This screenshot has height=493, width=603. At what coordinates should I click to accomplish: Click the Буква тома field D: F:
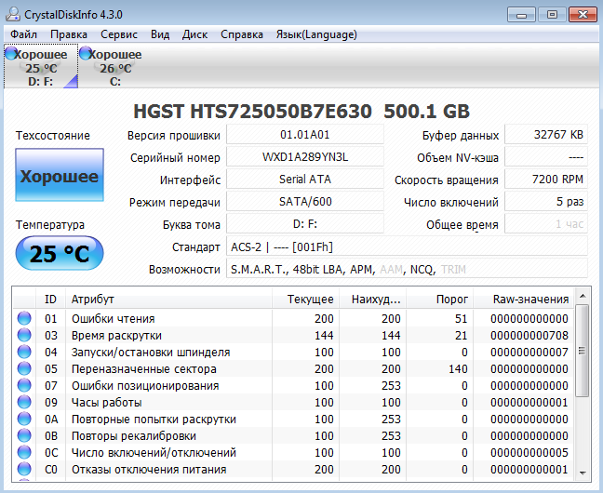click(x=305, y=224)
